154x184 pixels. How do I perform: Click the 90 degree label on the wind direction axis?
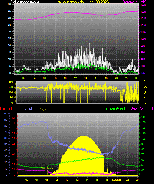point(11,98)
